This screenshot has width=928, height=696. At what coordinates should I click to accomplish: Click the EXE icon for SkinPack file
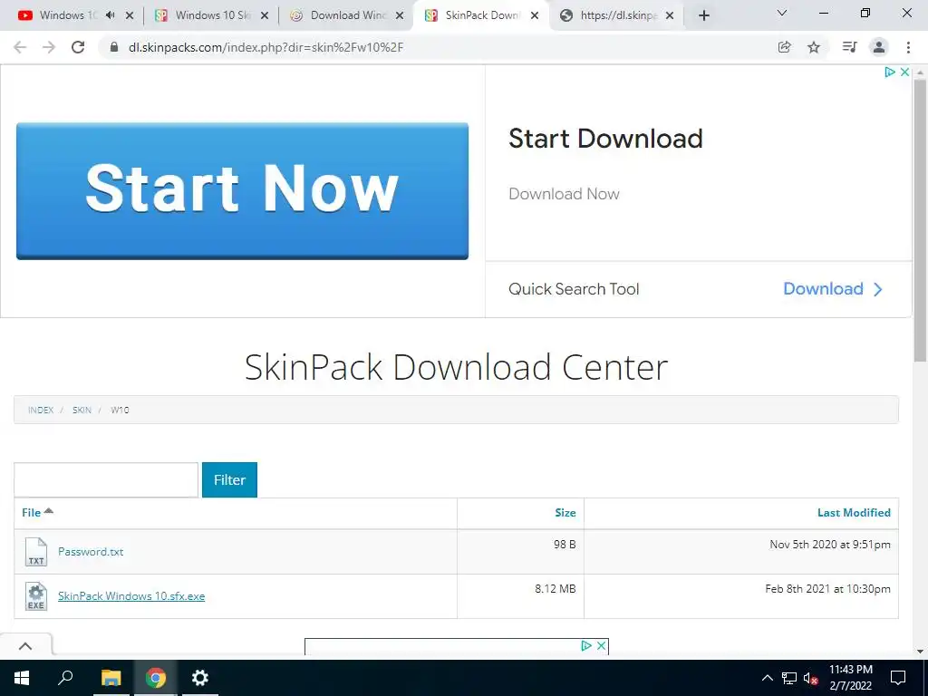(x=36, y=596)
